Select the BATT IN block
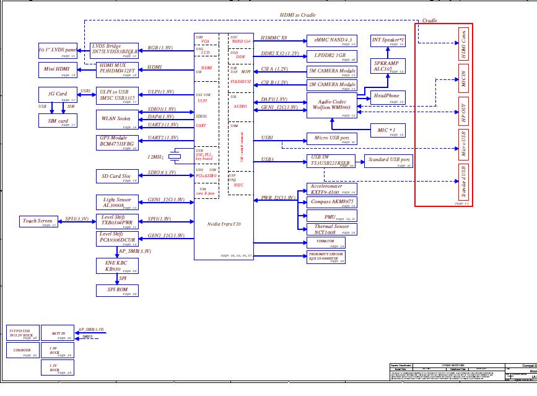 [x=58, y=333]
